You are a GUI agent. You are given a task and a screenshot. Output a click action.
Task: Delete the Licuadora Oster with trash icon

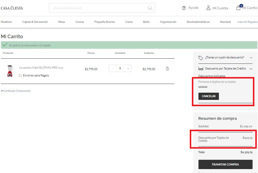pyautogui.click(x=167, y=69)
